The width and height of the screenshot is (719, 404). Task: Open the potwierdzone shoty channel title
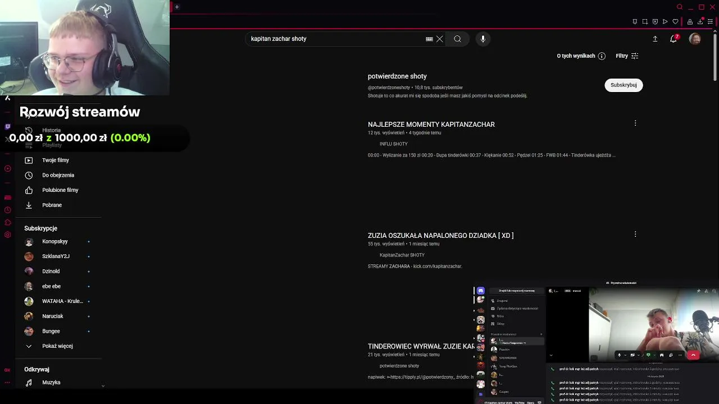pyautogui.click(x=397, y=76)
